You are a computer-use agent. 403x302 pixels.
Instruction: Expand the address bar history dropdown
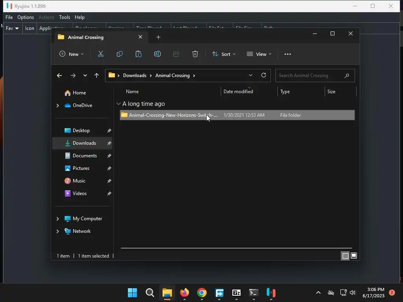(251, 75)
